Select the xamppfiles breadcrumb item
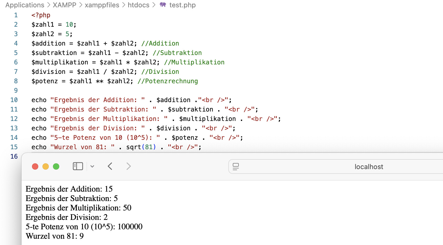The width and height of the screenshot is (443, 245). pos(102,5)
